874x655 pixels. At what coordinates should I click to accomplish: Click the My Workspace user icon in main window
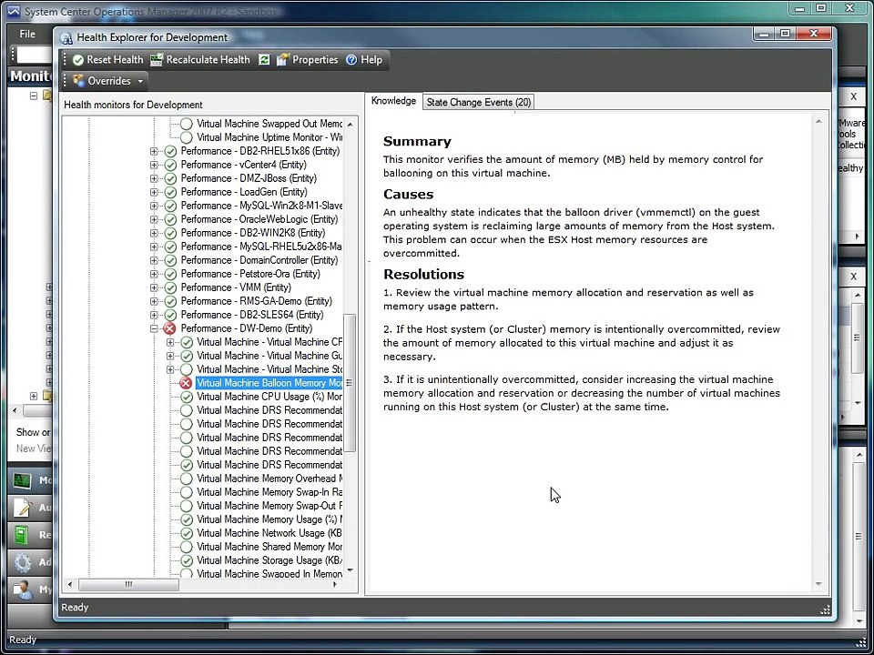pyautogui.click(x=22, y=589)
